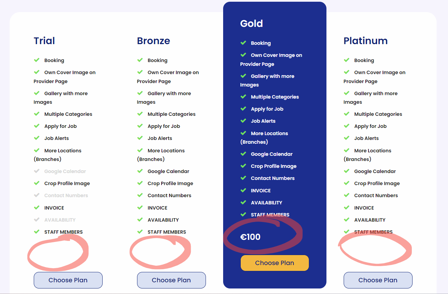Click the green INVOICE checkmark in Bronze plan

pos(140,207)
